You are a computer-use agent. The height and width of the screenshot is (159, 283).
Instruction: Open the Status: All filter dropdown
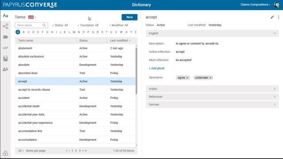[x=60, y=25]
